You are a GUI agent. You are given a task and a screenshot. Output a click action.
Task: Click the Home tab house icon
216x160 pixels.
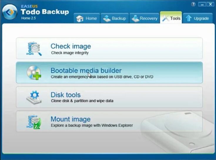click(x=80, y=18)
